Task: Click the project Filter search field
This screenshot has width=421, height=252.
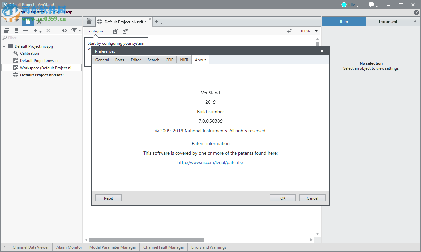Action: [x=41, y=38]
